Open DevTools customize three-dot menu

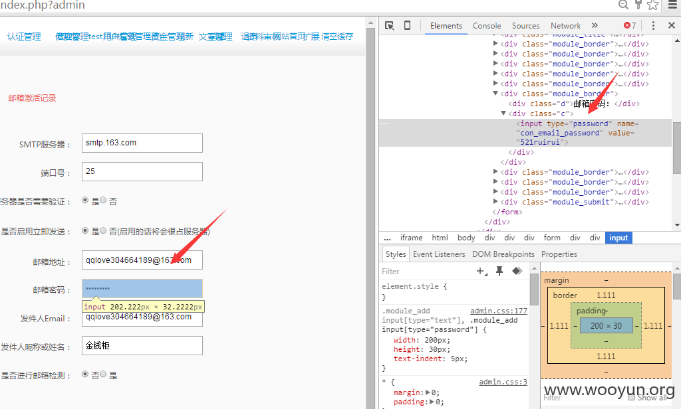coord(653,26)
